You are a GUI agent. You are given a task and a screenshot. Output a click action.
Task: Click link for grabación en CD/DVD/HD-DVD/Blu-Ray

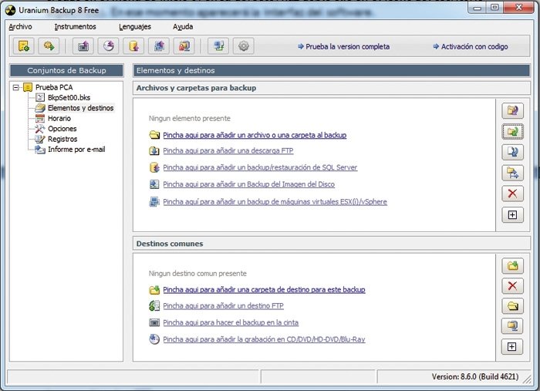click(264, 339)
